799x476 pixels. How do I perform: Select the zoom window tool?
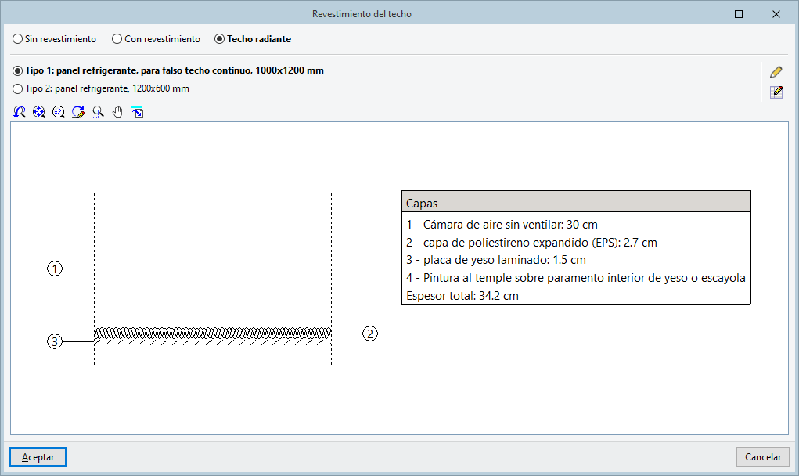point(97,112)
